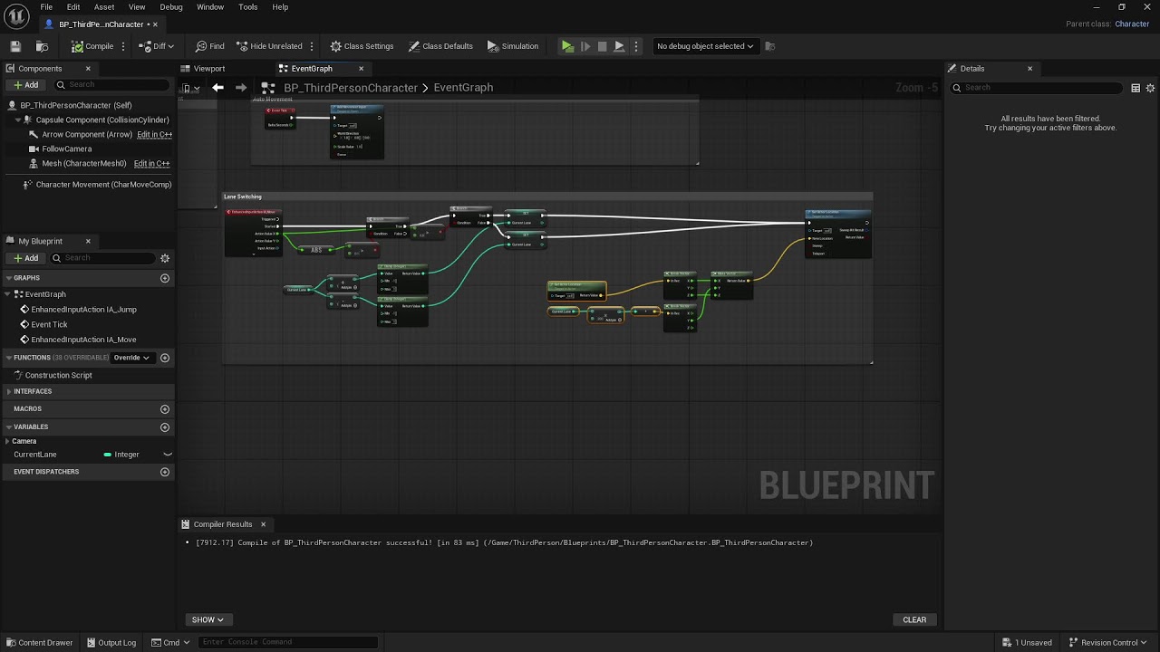Open the Debug menu
Image resolution: width=1160 pixels, height=652 pixels.
click(x=171, y=7)
